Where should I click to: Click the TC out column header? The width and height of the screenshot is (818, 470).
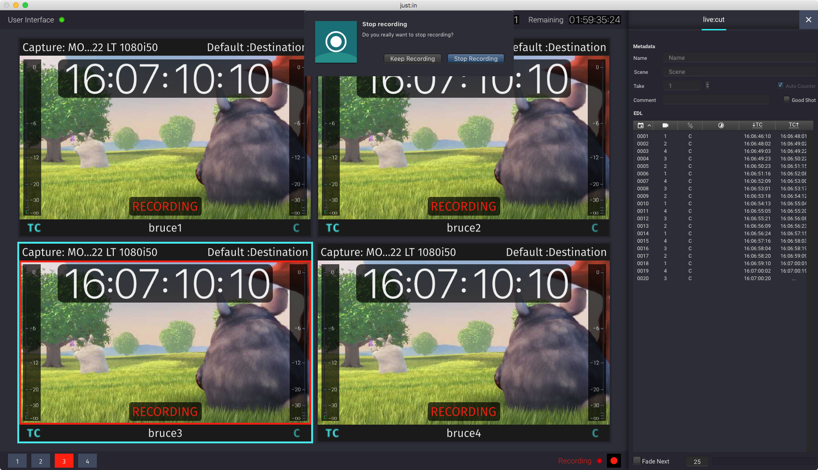click(794, 125)
